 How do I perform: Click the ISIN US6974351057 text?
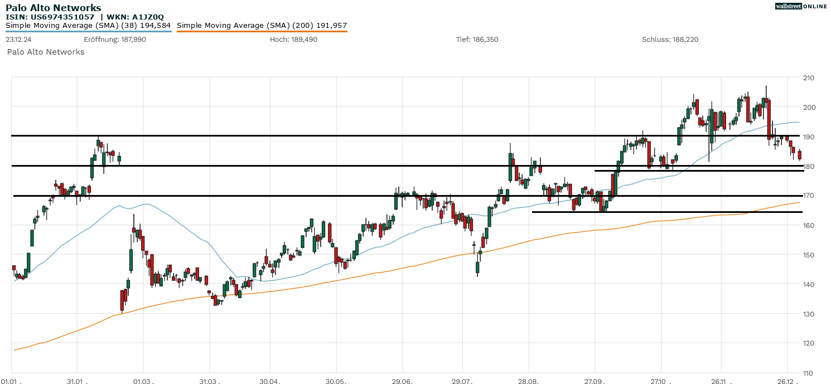pos(50,17)
